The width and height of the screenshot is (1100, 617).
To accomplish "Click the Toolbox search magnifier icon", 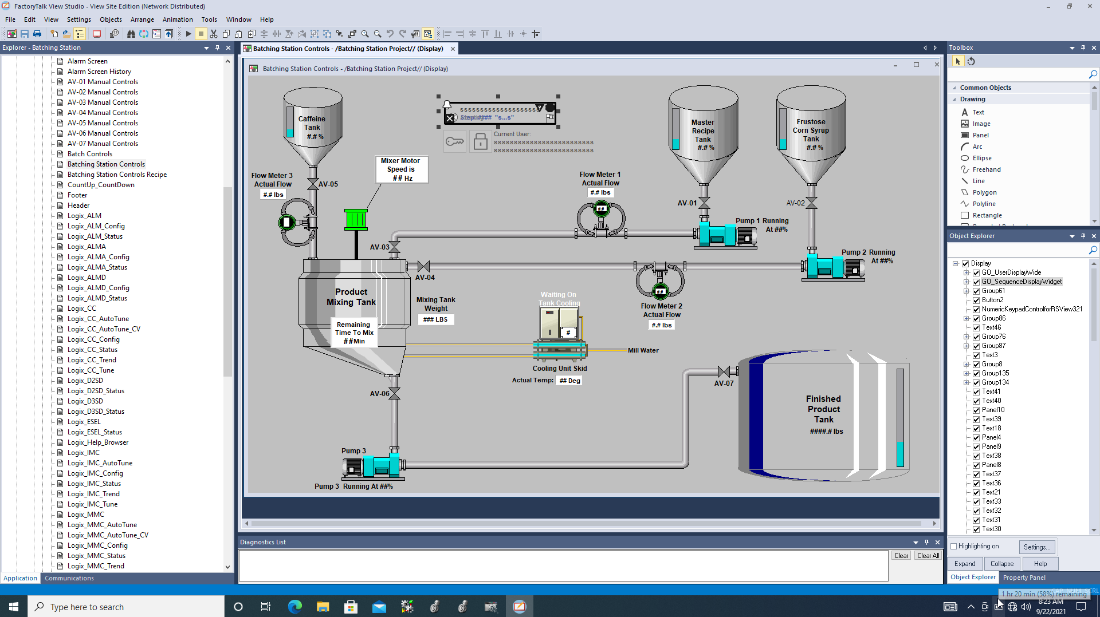I will point(1093,74).
